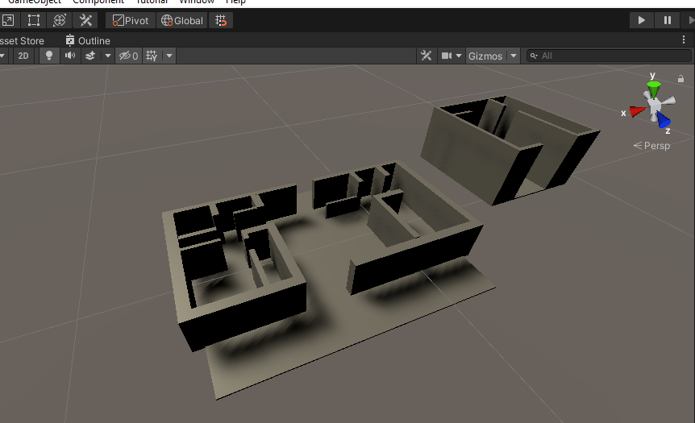Mute scene audio toggle
Image resolution: width=695 pixels, height=423 pixels.
pos(69,56)
